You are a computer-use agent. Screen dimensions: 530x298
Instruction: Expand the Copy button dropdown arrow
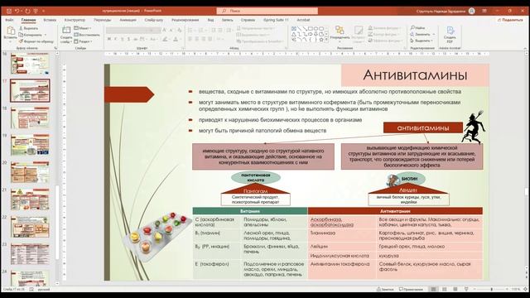46,35
